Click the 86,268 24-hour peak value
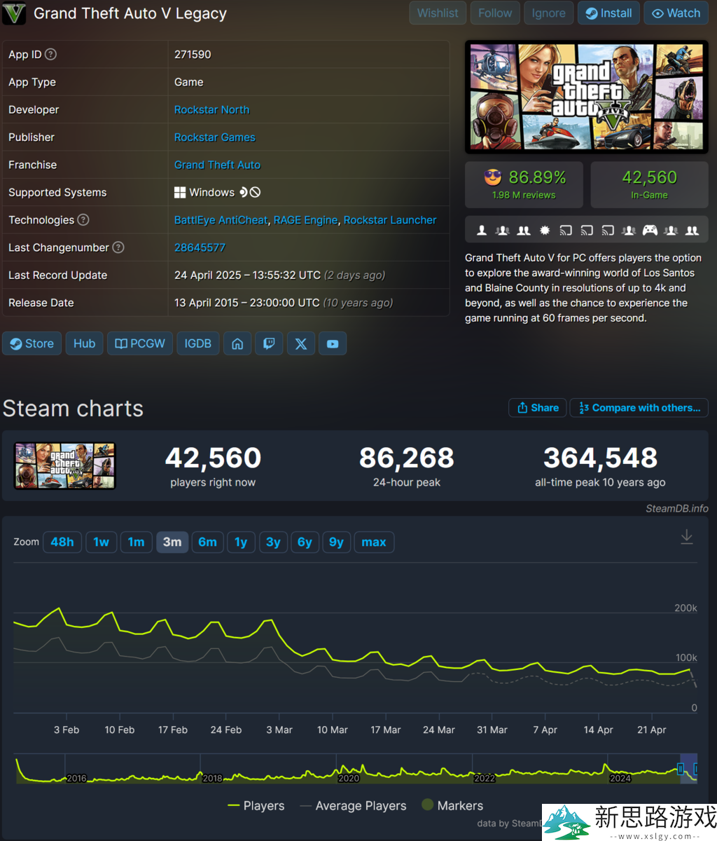717x841 pixels. tap(406, 458)
